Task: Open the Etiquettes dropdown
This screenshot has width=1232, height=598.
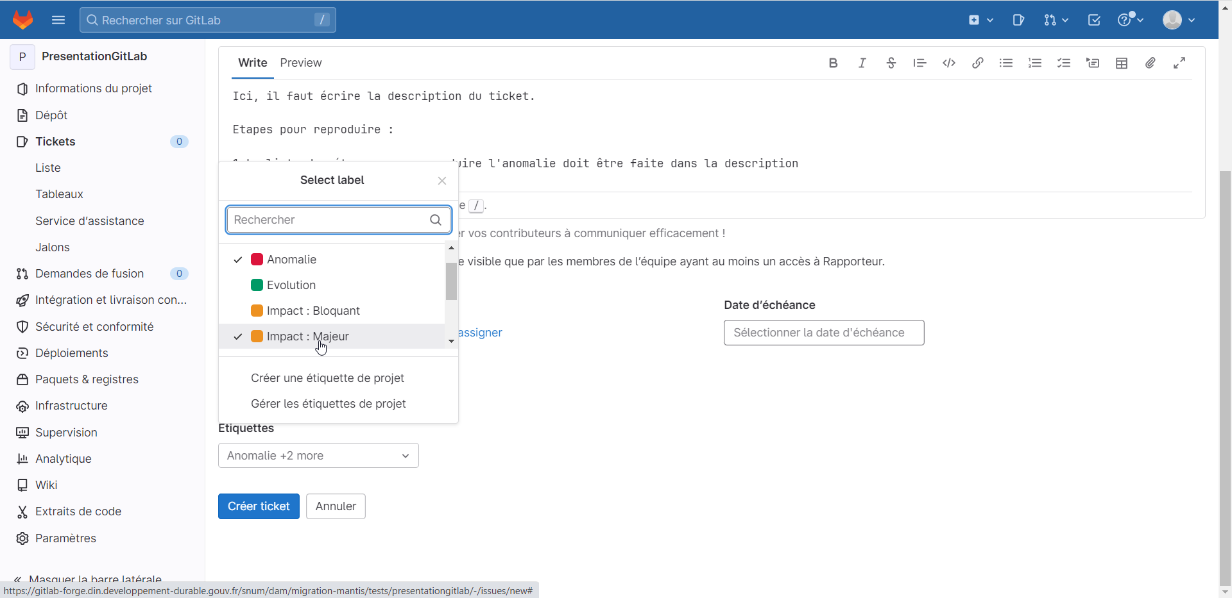Action: coord(318,456)
